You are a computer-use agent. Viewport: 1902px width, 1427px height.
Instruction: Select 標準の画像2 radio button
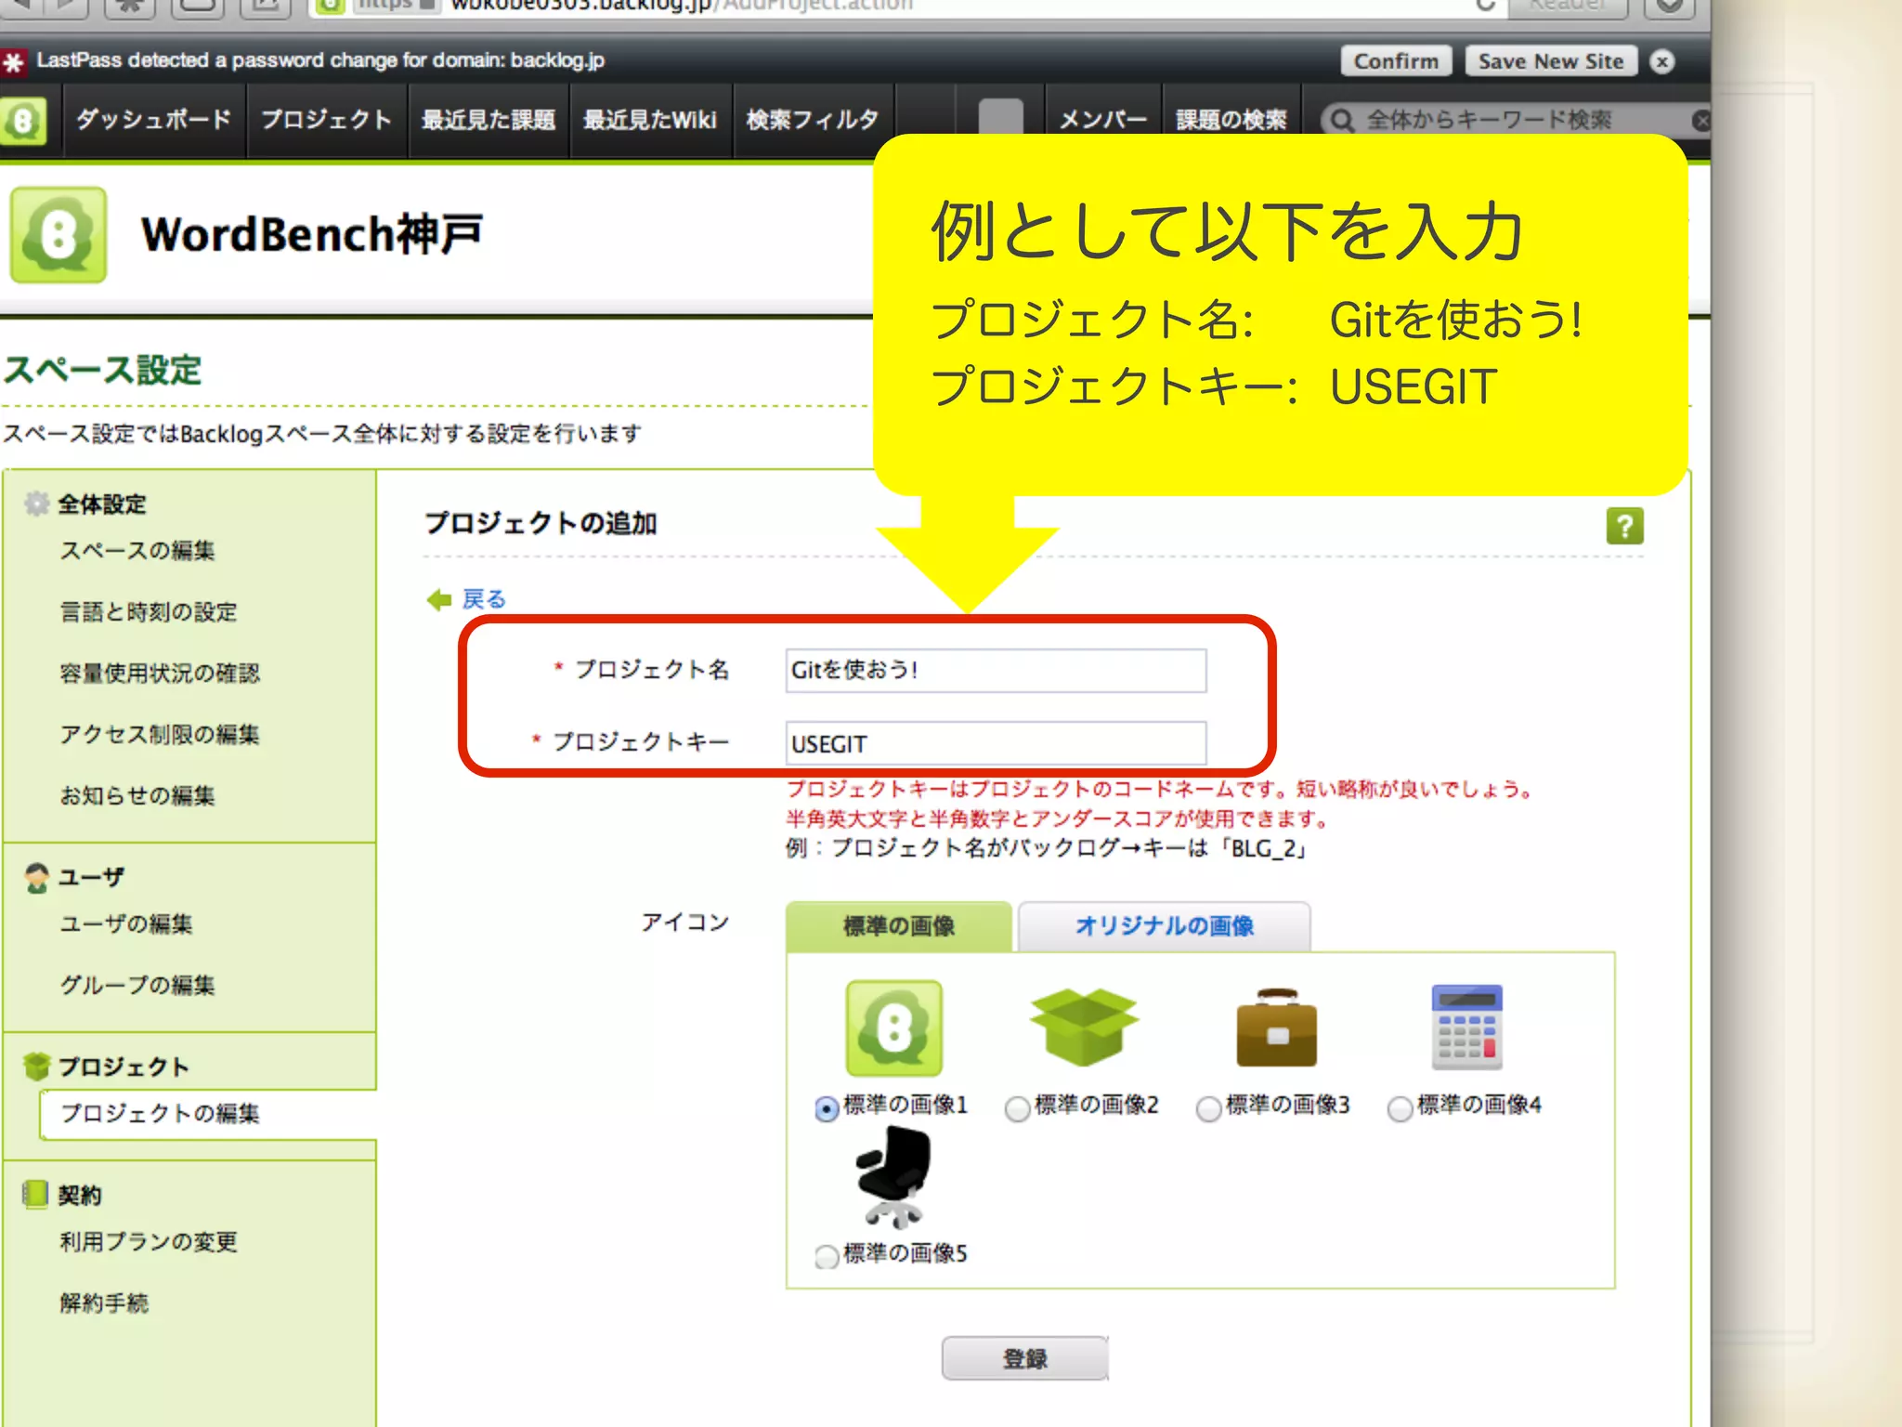1018,1108
